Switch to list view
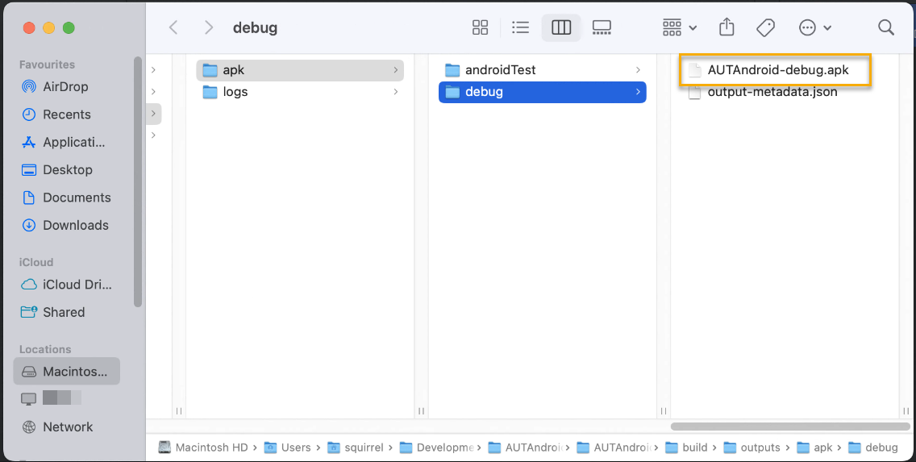This screenshot has width=916, height=462. [521, 27]
